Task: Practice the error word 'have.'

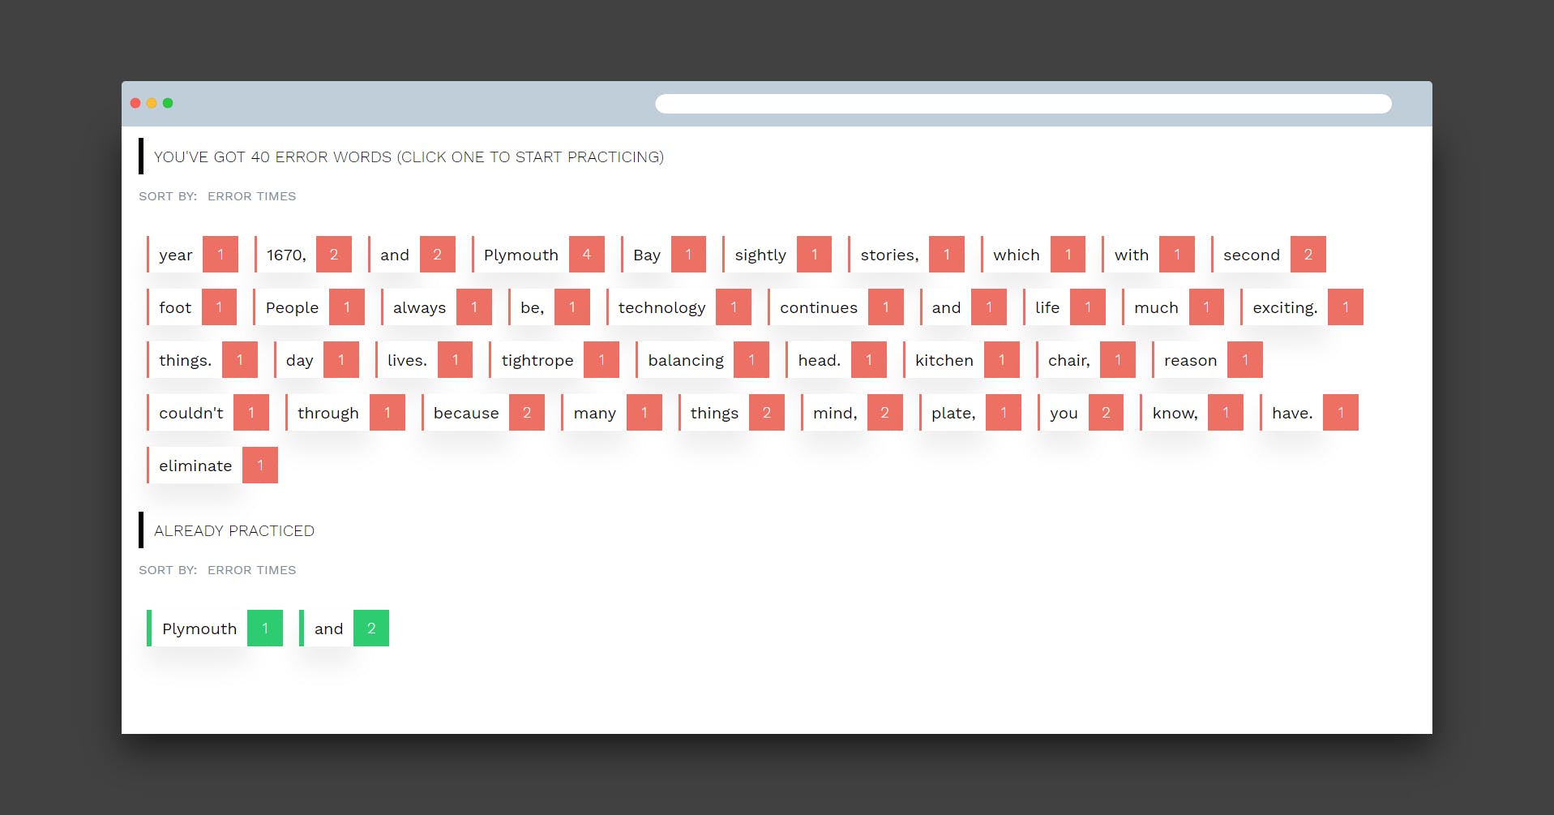Action: (1309, 413)
